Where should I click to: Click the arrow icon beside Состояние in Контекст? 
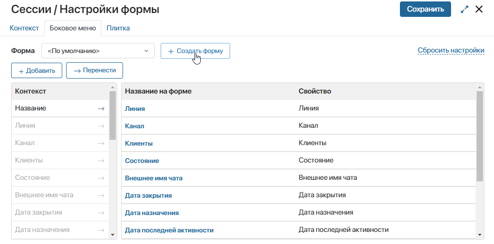(101, 178)
